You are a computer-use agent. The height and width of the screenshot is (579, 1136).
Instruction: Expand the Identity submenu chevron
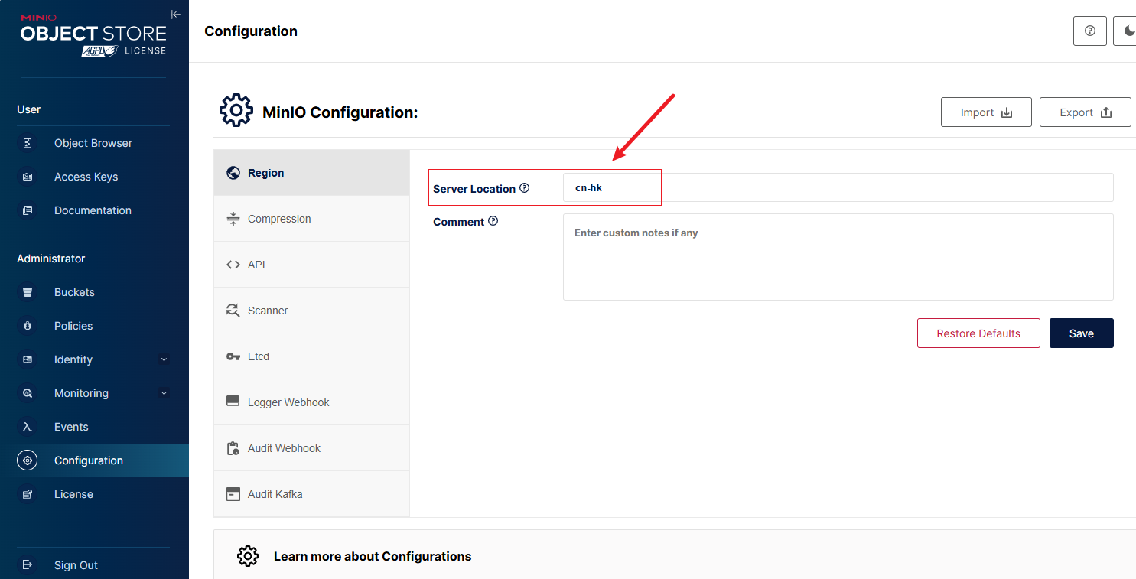[x=164, y=359]
